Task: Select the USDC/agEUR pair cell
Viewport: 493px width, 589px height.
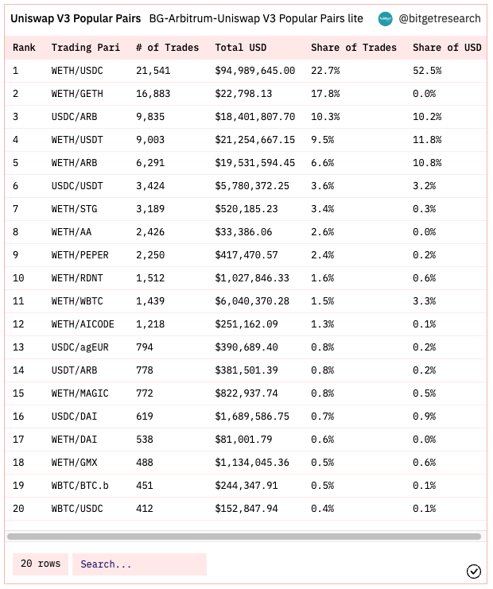Action: coord(80,347)
